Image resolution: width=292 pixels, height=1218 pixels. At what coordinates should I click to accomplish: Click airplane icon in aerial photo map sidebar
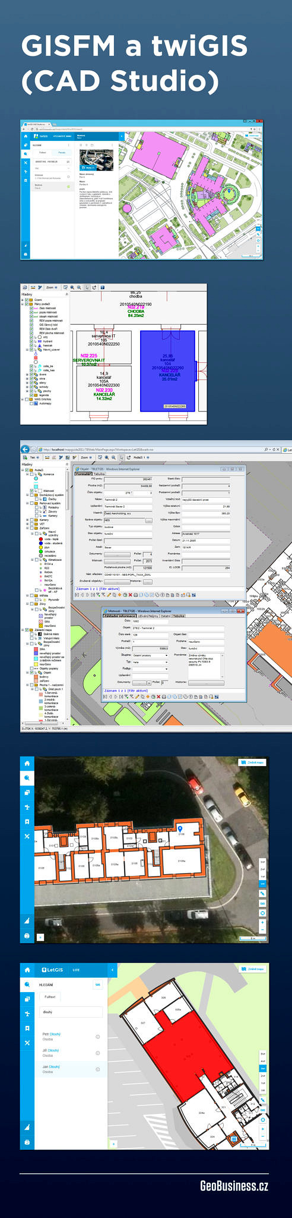pyautogui.click(x=27, y=807)
